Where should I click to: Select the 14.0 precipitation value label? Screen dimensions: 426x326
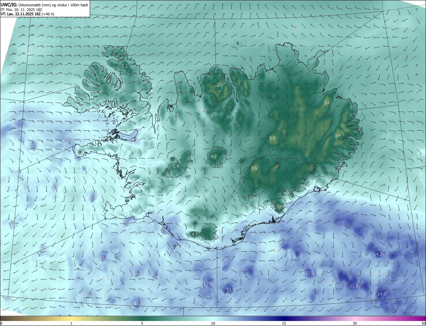tap(382, 294)
